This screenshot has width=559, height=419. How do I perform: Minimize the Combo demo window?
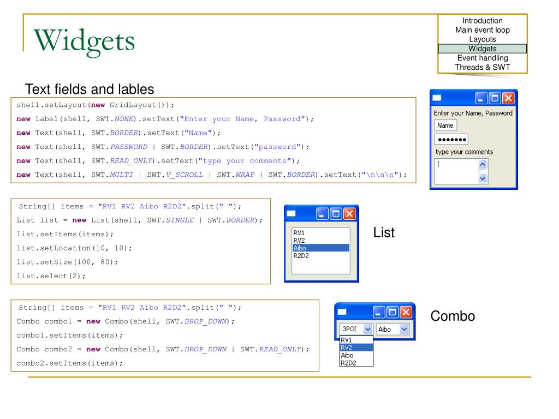point(379,312)
